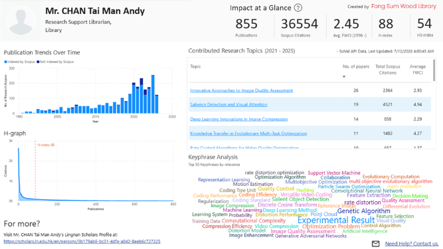Click Salient Object Detection keyphrase

300,199
